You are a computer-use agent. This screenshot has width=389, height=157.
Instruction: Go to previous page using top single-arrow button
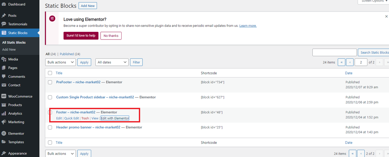pos(350,62)
